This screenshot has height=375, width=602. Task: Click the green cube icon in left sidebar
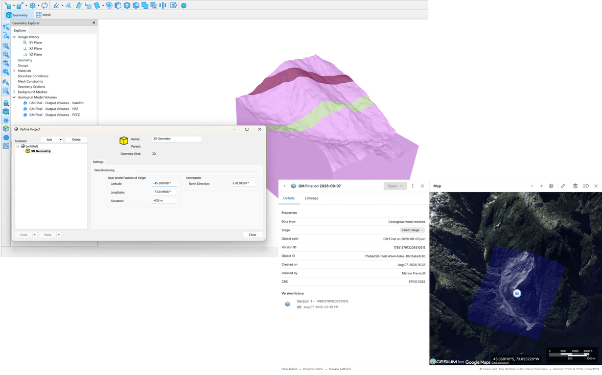point(6,129)
